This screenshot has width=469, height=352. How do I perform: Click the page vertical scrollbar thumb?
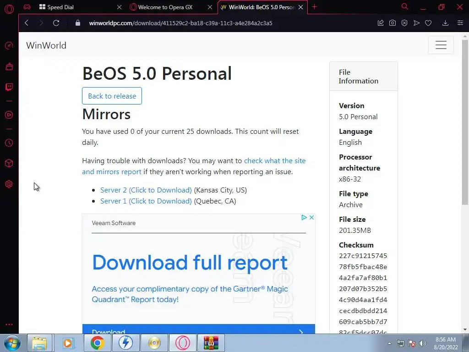tap(465, 123)
